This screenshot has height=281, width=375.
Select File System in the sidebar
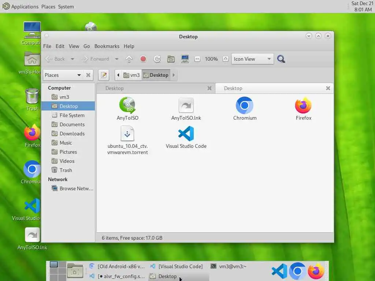68,115
